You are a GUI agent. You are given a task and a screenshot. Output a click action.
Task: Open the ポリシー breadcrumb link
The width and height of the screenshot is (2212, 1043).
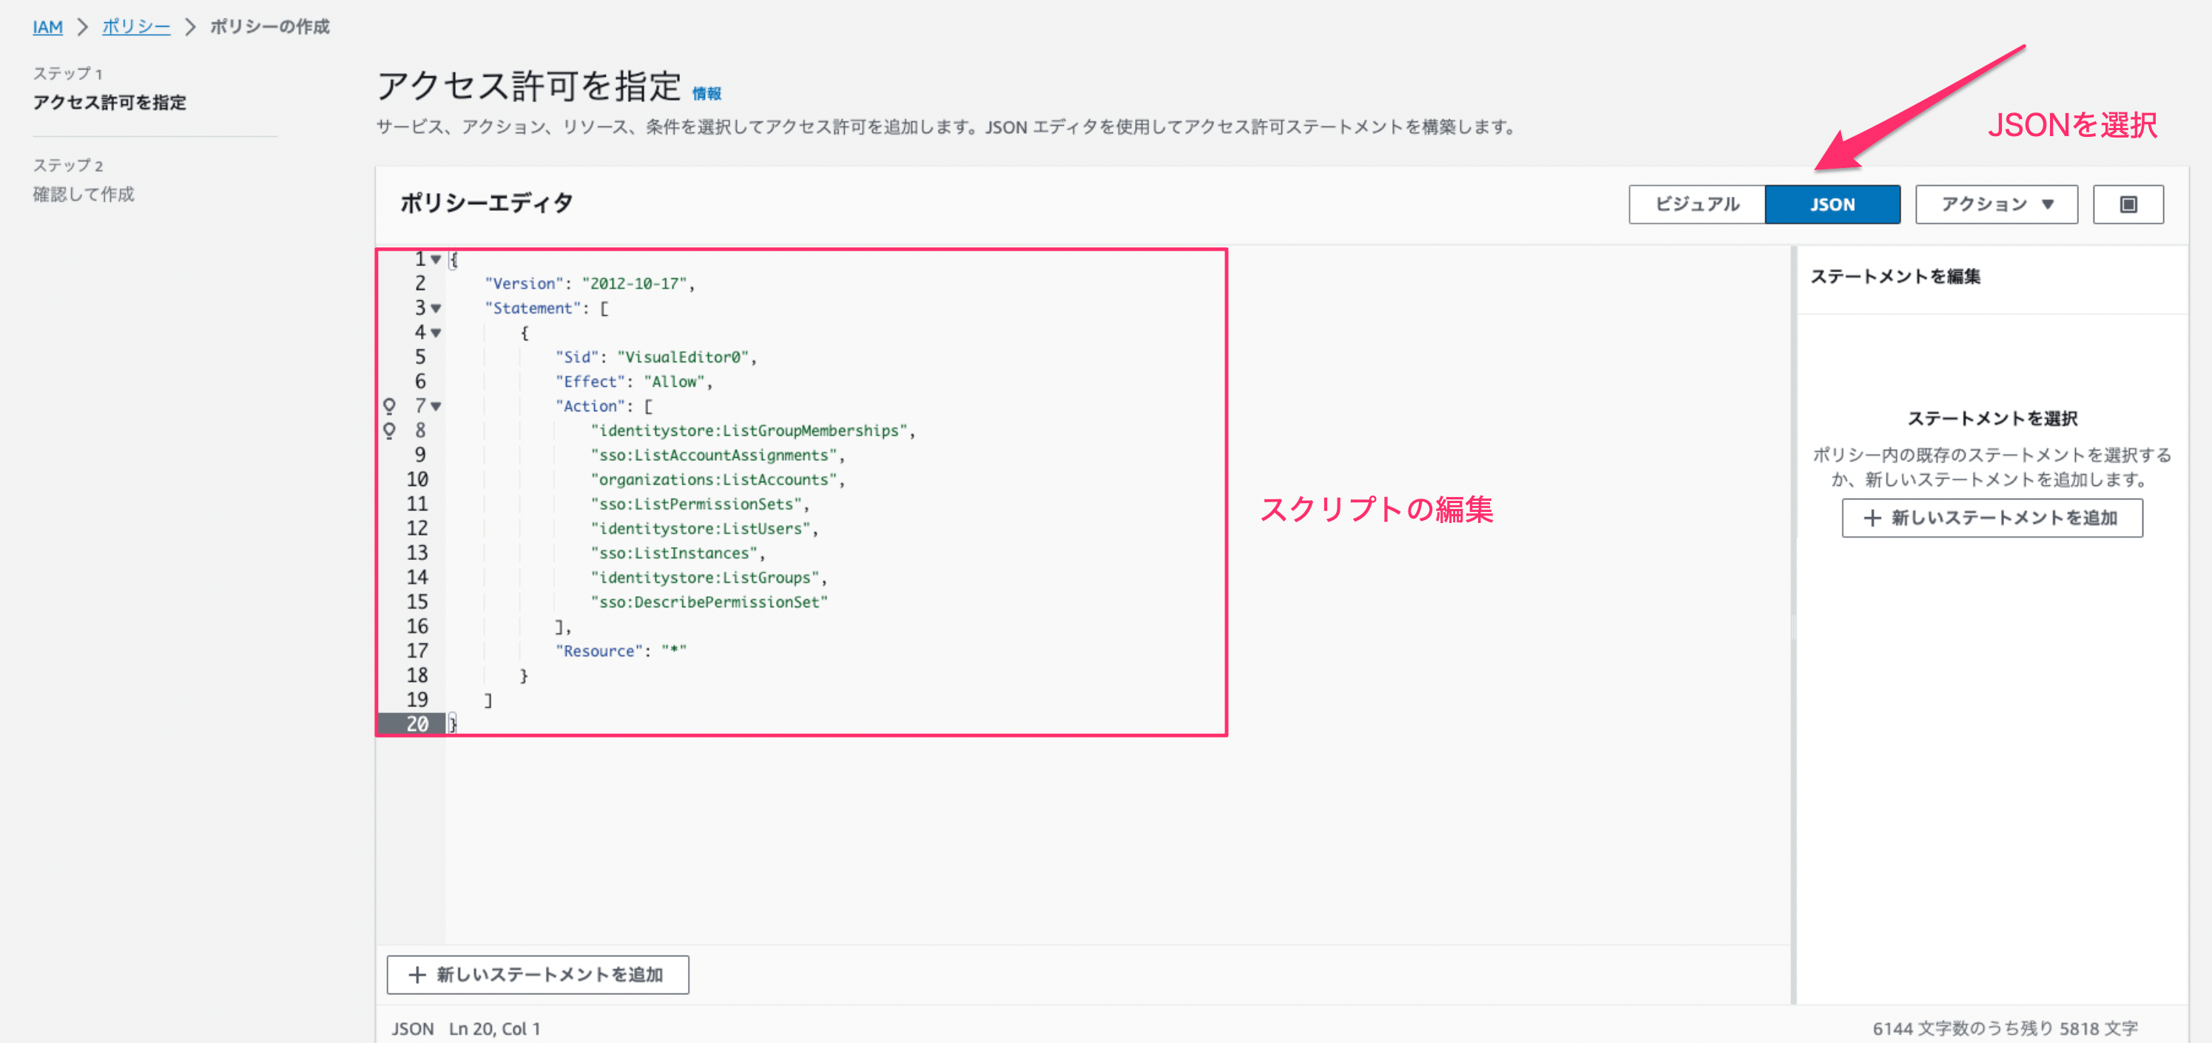[135, 27]
